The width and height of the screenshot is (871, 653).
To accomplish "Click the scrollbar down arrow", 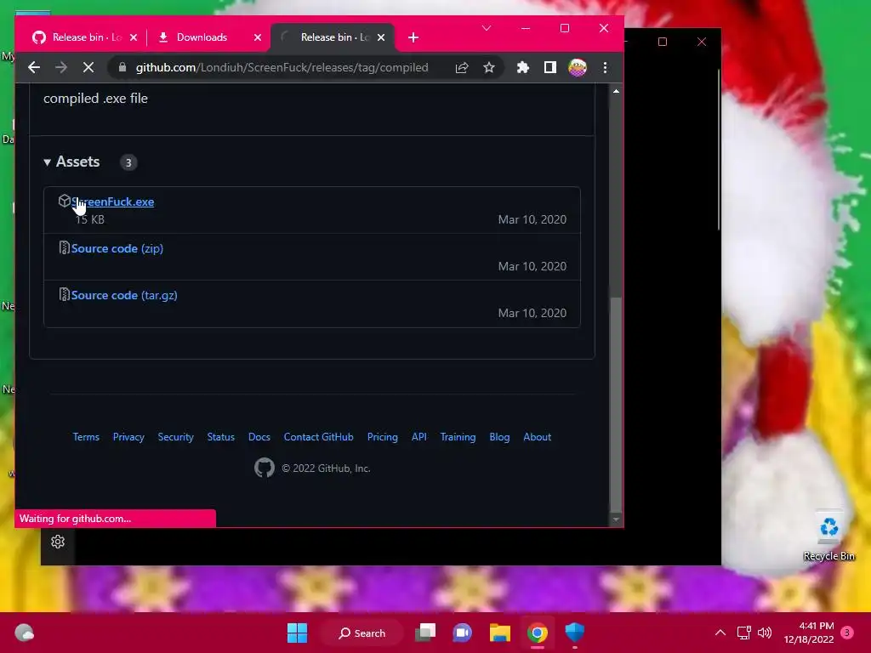I will click(x=616, y=520).
